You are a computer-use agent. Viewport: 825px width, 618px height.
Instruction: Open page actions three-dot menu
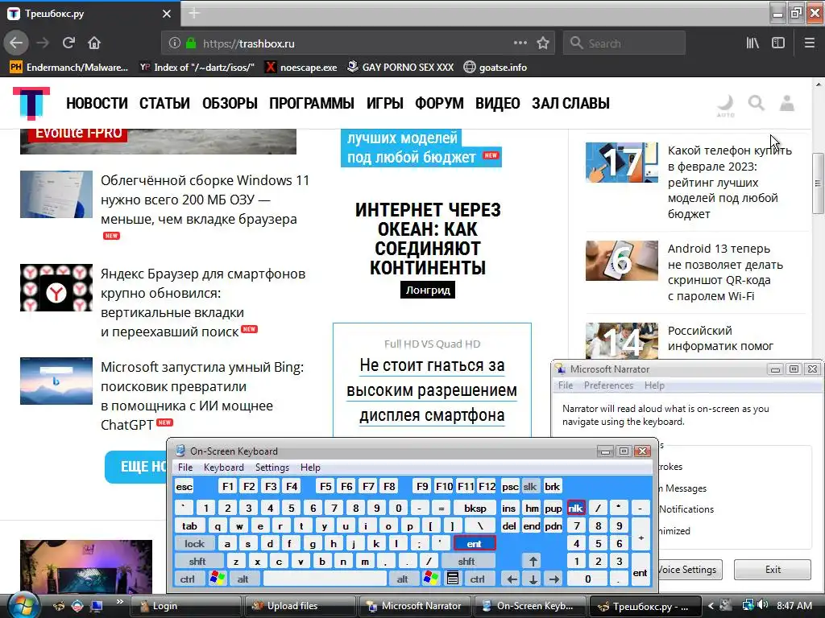click(x=520, y=43)
